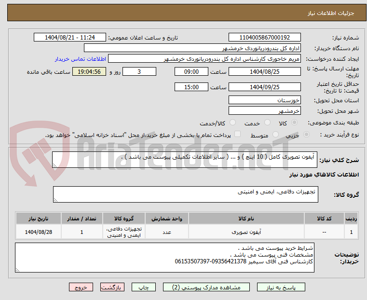Click the announcement date field 1404/08/21 - 11:24
Screen dimensions: 367x300
pos(70,38)
